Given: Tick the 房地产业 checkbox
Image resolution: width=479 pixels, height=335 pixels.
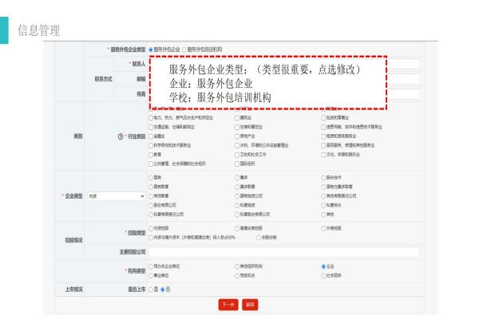Looking at the screenshot, I should (x=237, y=136).
